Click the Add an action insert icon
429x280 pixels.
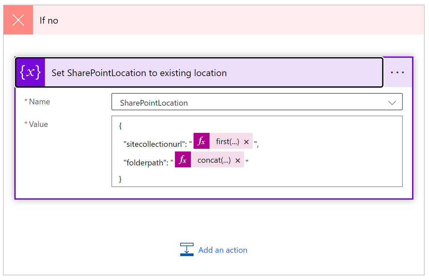187,249
